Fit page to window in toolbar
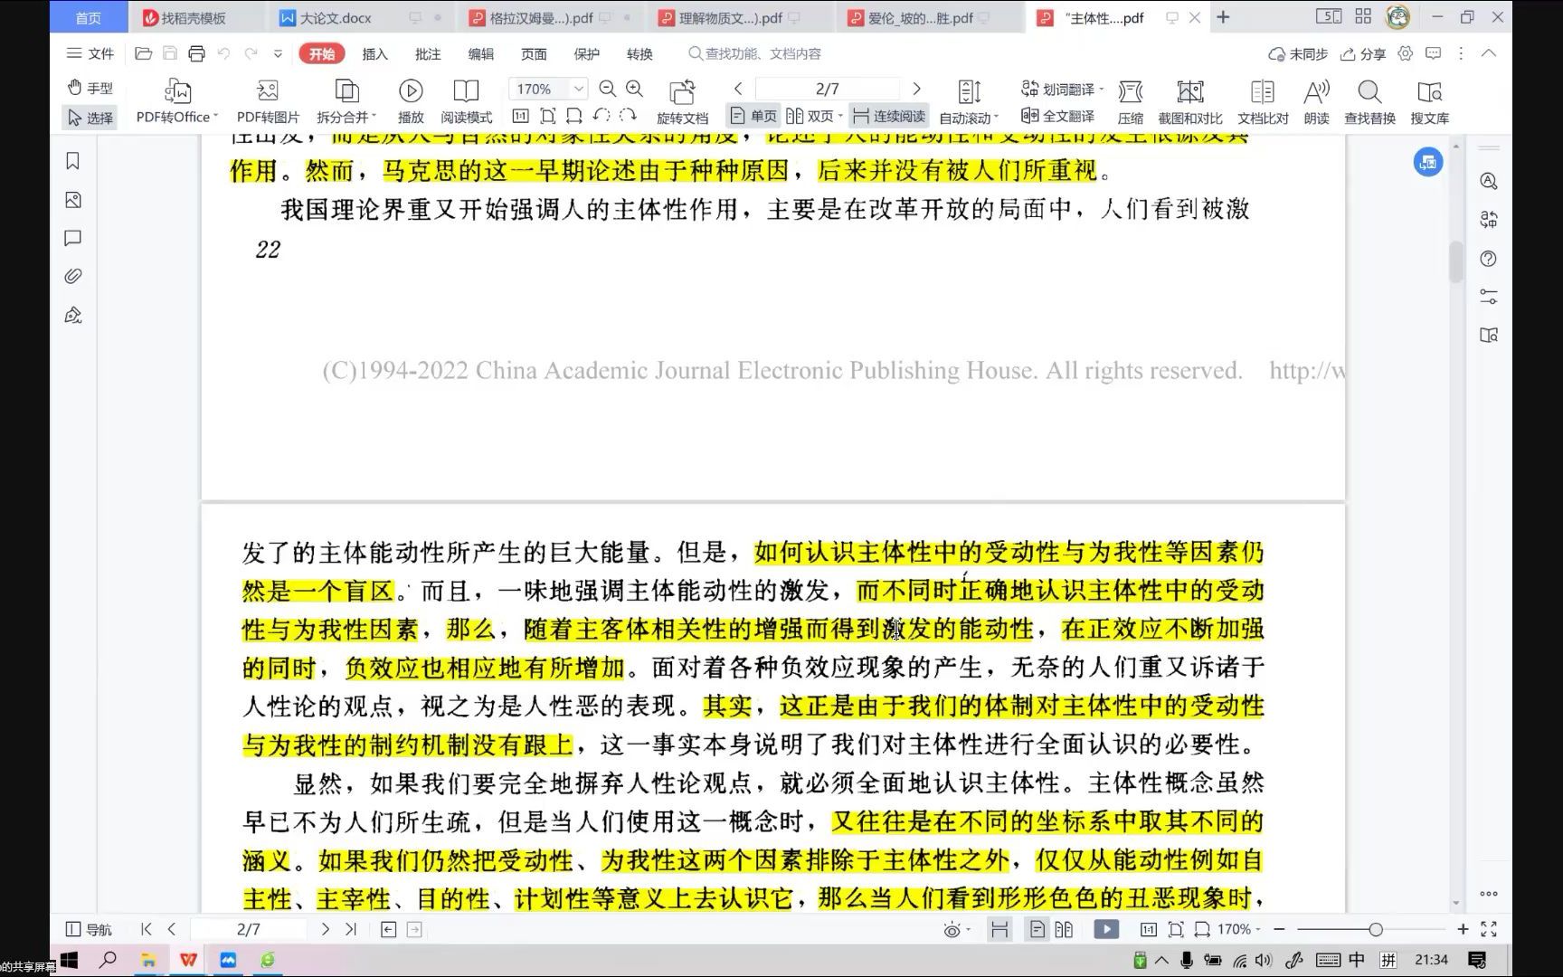 coord(547,116)
